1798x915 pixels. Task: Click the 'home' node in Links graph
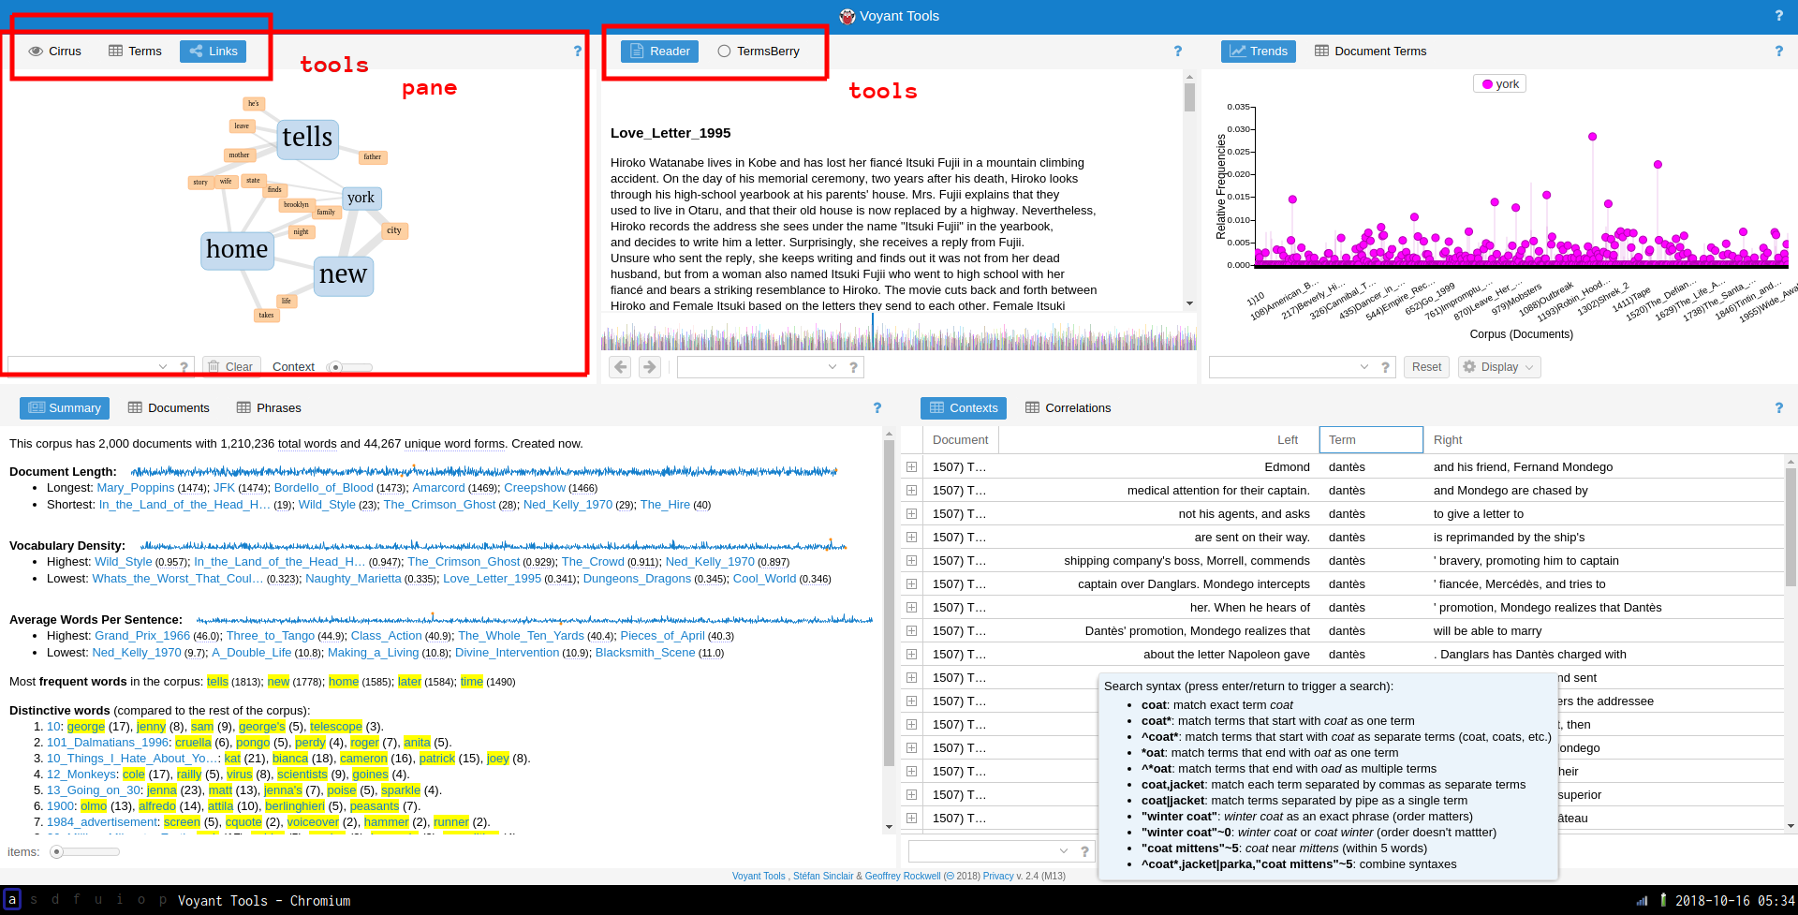pyautogui.click(x=237, y=250)
